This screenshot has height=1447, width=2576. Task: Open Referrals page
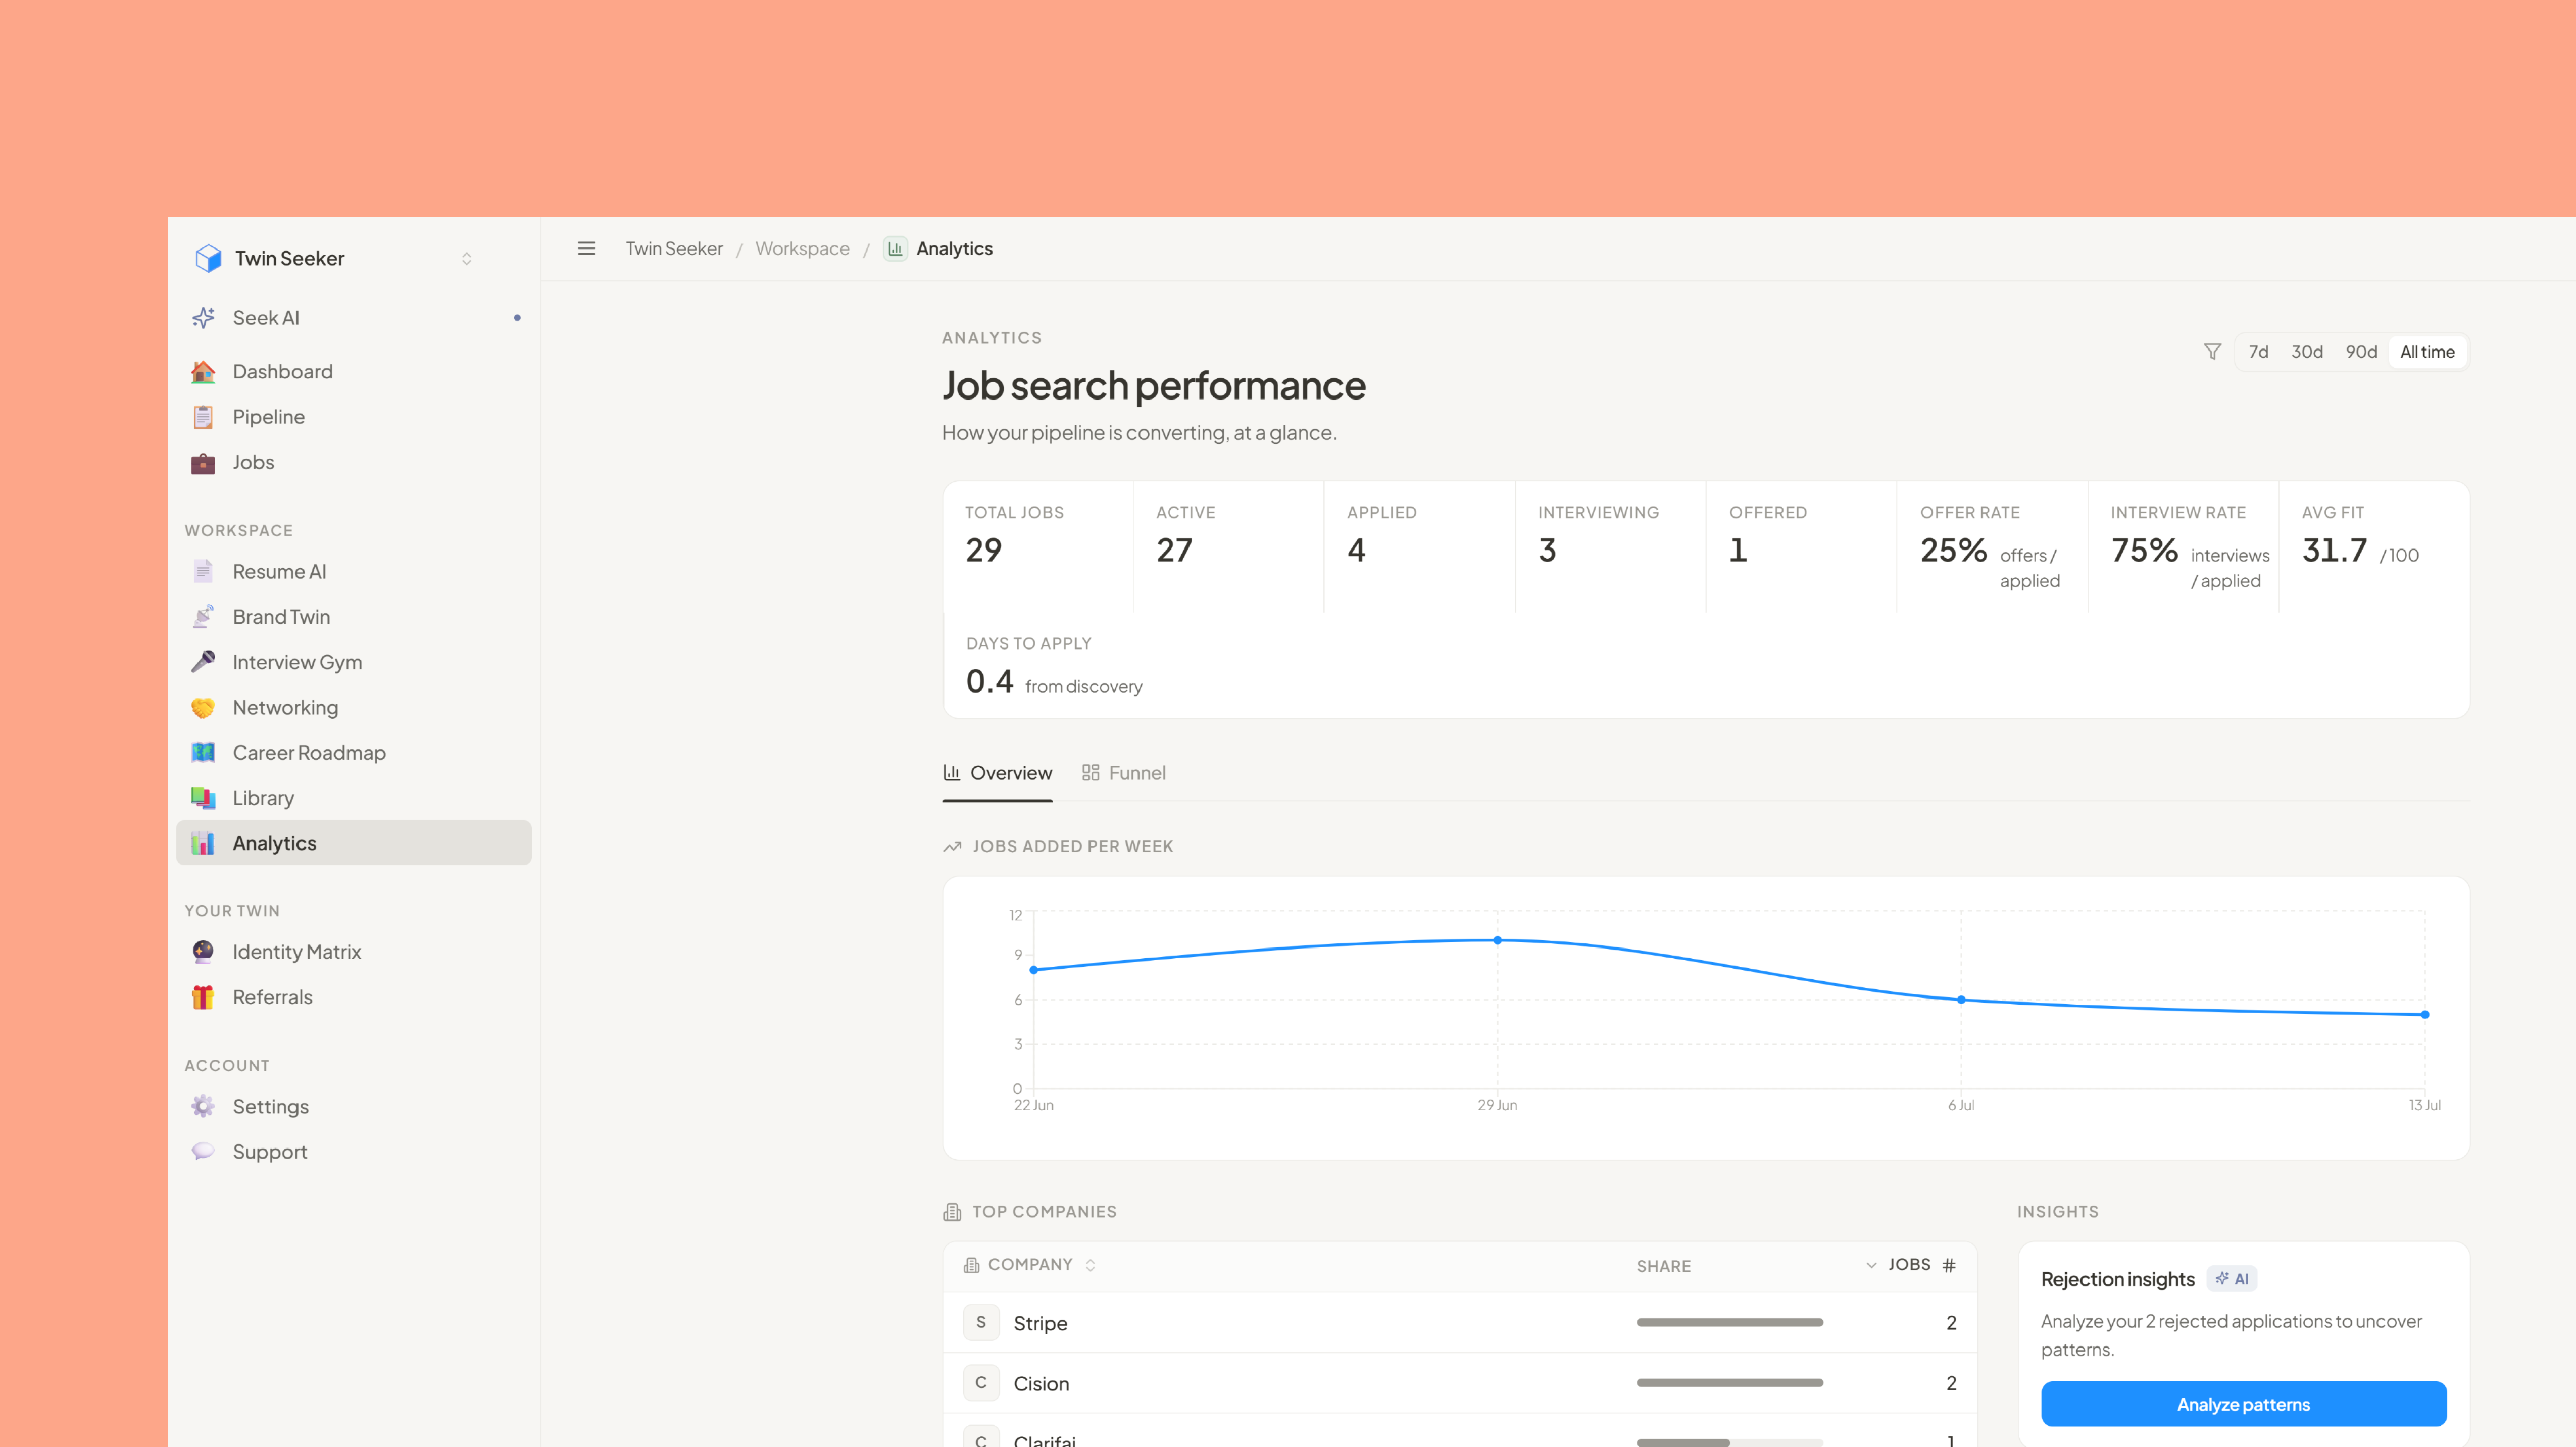click(x=354, y=997)
